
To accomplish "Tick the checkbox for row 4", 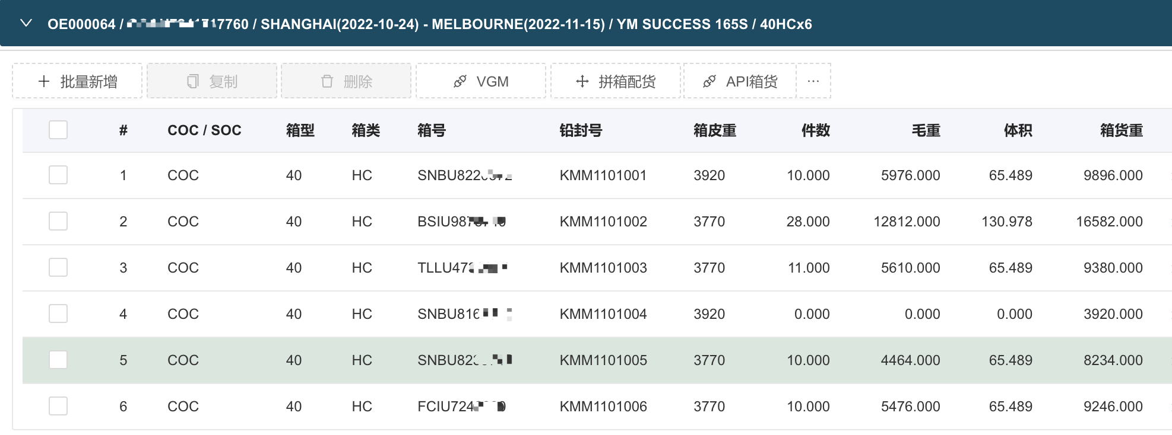I will click(x=58, y=314).
